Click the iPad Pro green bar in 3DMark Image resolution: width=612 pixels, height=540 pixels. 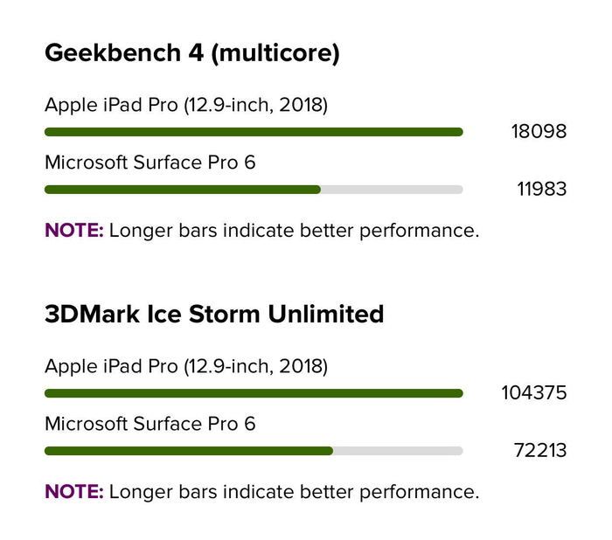254,393
